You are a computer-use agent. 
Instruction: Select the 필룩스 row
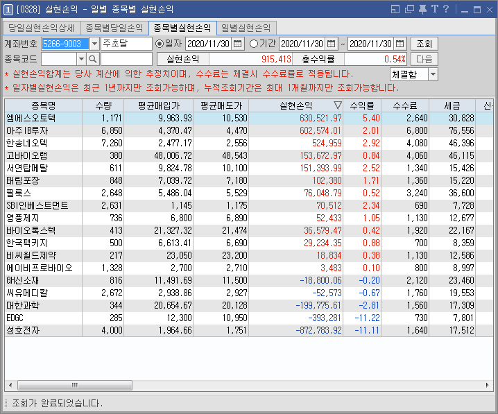(x=249, y=193)
